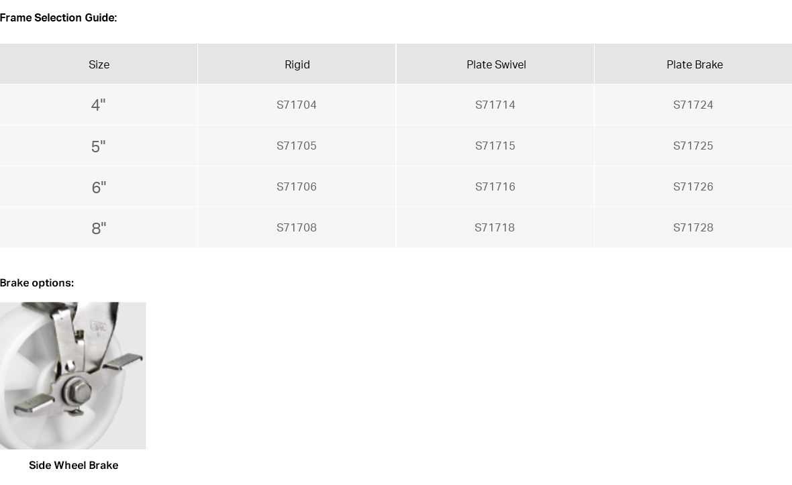The image size is (792, 485).
Task: Select plate brake frame S71725
Action: (693, 146)
